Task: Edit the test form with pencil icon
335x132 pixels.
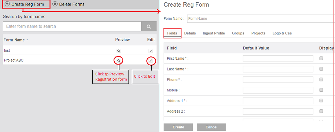Action: pos(151,51)
